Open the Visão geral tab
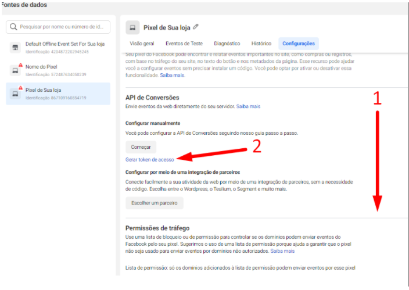Screen dimensions: 409x290 click(x=142, y=44)
